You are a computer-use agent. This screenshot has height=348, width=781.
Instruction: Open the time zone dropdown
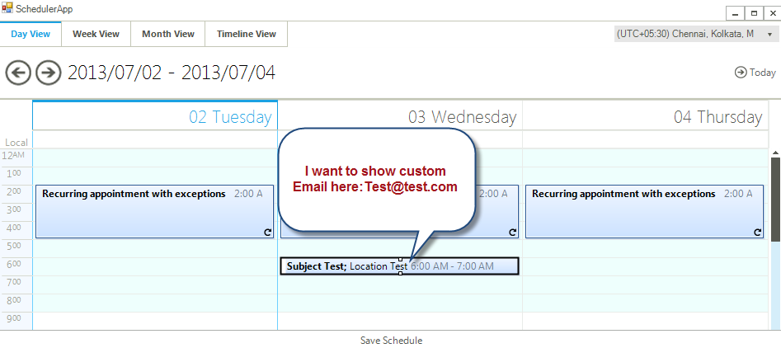pyautogui.click(x=696, y=34)
